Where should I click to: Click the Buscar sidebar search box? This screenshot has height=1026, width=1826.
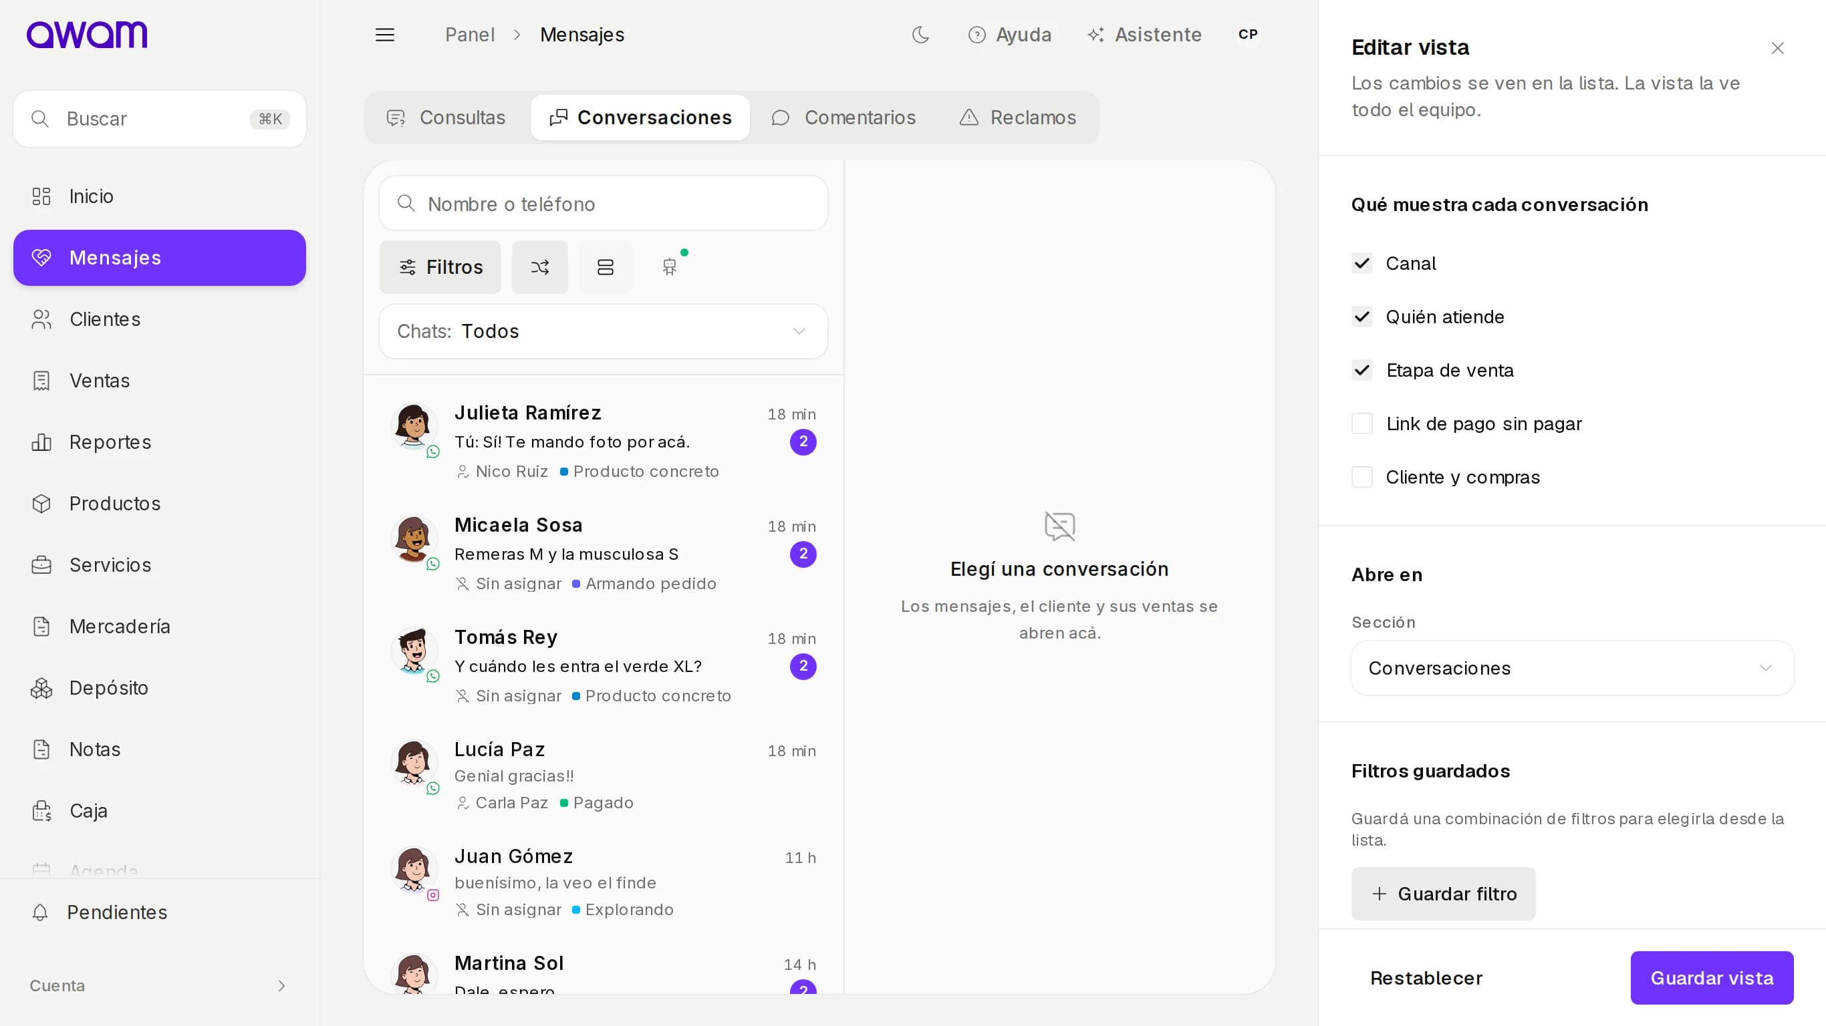click(160, 119)
